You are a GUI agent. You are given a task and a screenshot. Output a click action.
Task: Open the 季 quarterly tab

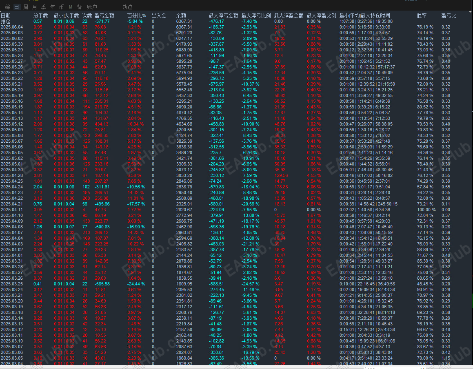[x=43, y=7]
